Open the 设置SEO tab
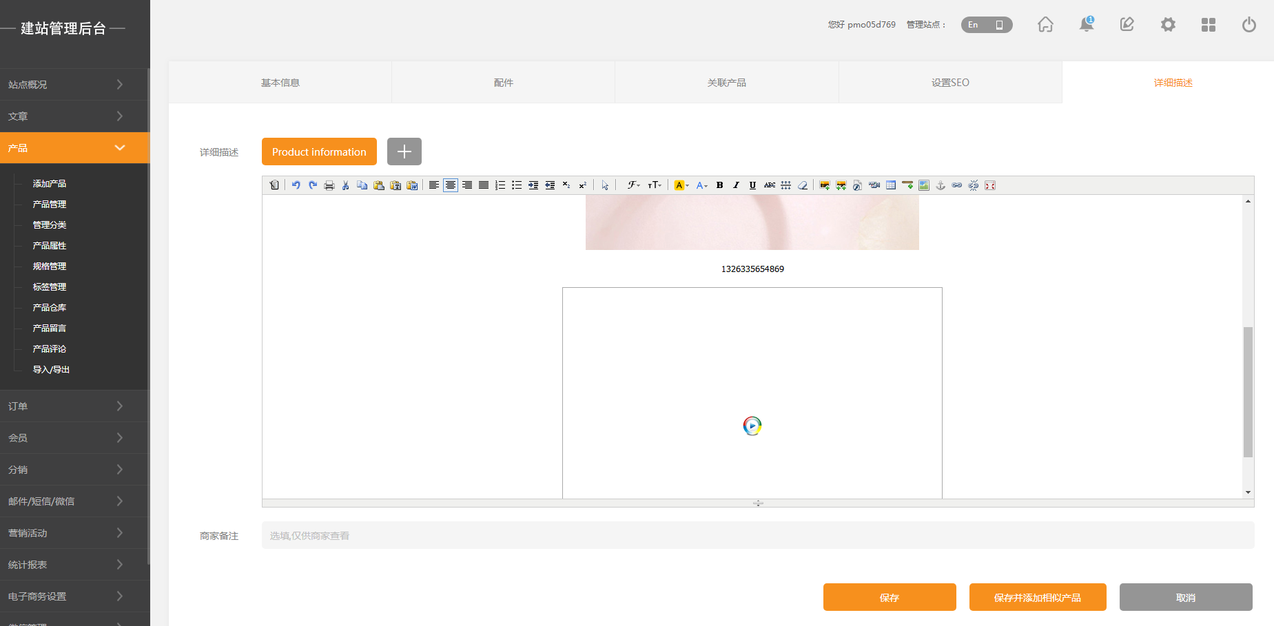 pos(950,83)
